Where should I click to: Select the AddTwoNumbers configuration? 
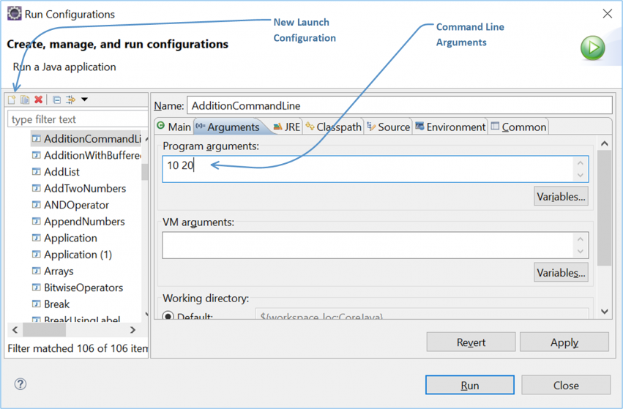click(84, 188)
